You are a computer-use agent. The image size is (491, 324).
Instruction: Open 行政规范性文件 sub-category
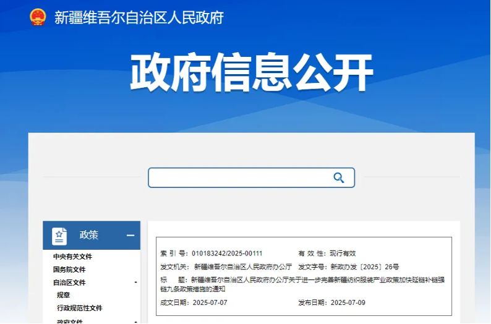(80, 308)
